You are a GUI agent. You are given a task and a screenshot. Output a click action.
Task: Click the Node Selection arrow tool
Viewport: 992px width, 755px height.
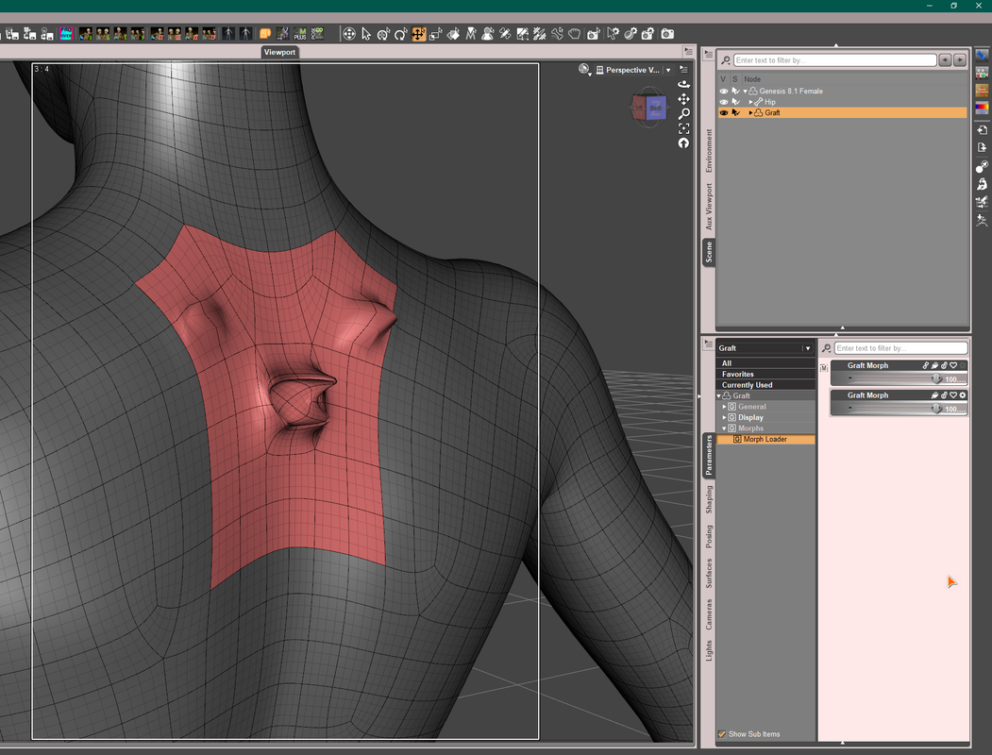point(366,34)
